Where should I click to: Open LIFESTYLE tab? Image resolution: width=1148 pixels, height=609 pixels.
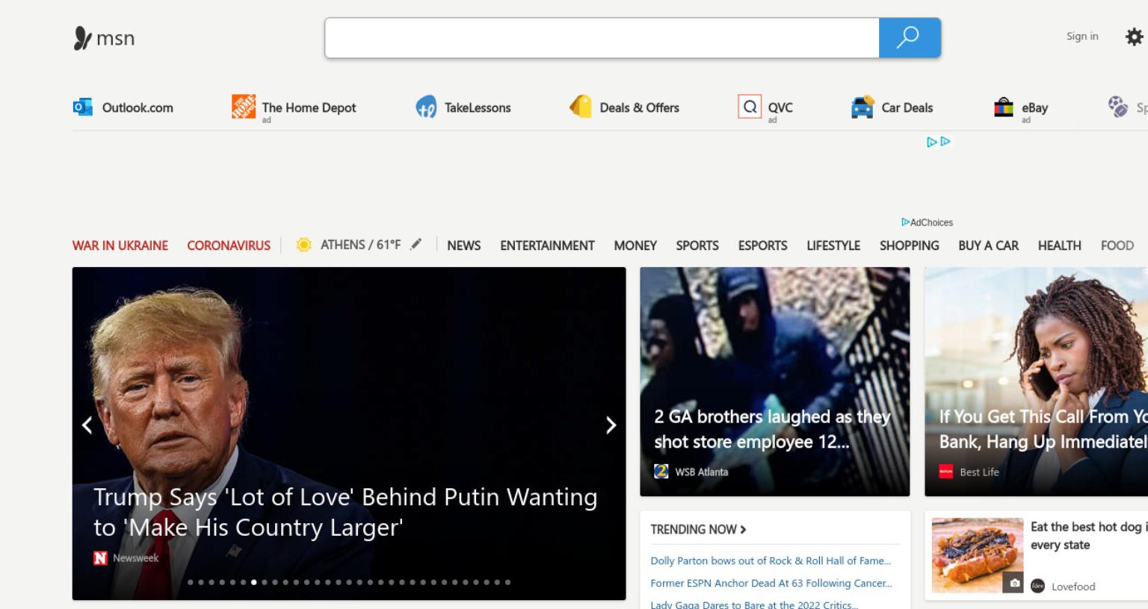(x=833, y=246)
